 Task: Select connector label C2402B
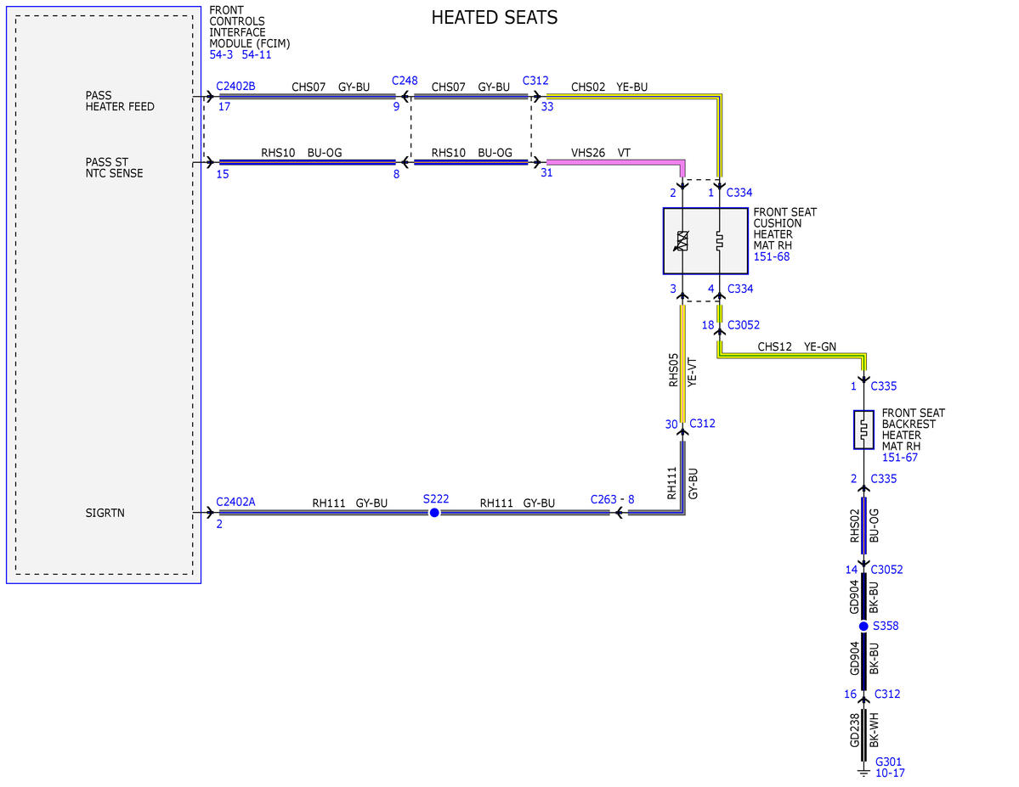[235, 86]
